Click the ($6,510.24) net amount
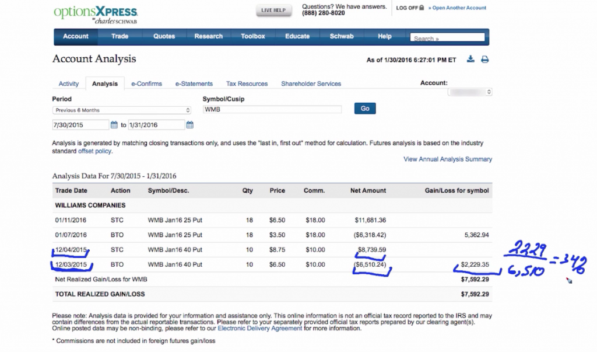Viewport: 597px width, 352px height. [370, 264]
